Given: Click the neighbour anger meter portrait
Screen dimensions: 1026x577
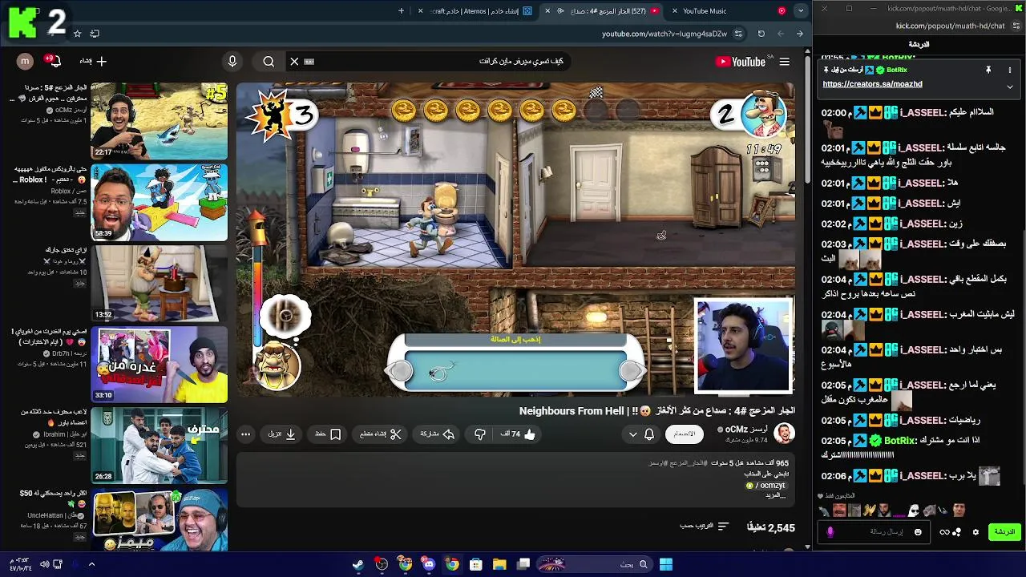Looking at the screenshot, I should pos(277,365).
